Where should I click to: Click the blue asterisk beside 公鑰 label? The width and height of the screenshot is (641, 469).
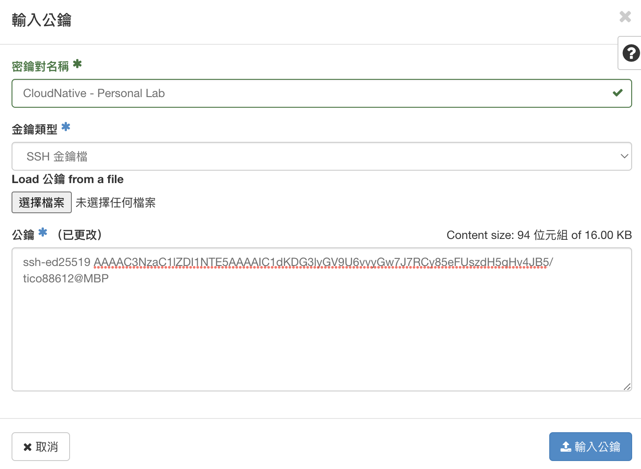(43, 232)
